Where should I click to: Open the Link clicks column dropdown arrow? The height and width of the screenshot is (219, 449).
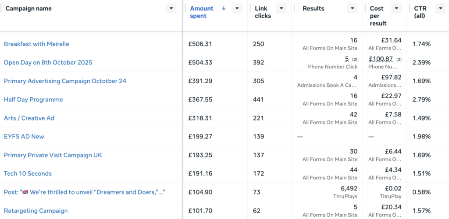282,8
